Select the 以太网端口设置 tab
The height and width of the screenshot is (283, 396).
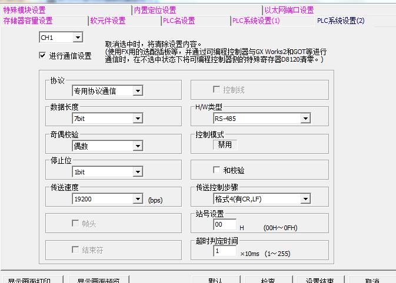(x=289, y=10)
